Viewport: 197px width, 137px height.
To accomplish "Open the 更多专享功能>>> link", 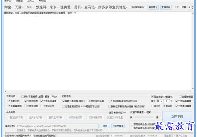I will 118,113.
